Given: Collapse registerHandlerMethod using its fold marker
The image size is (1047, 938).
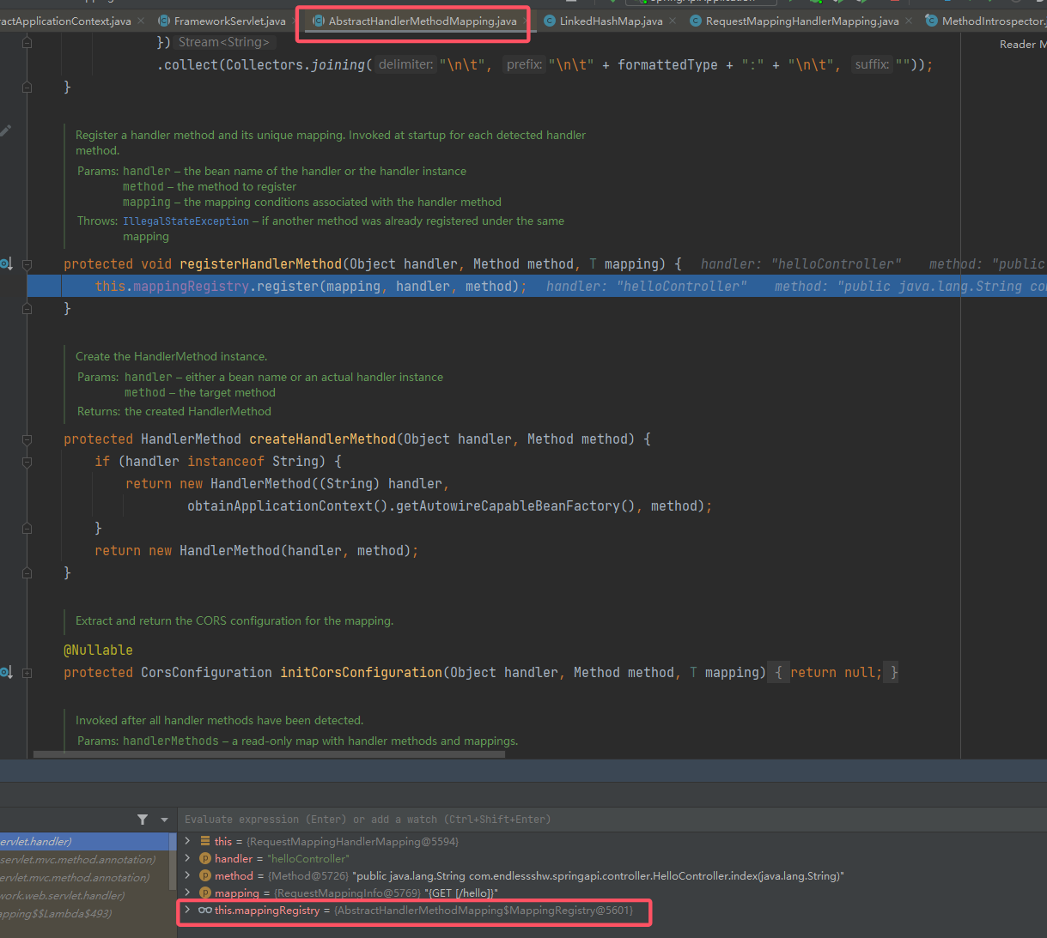Looking at the screenshot, I should 27,263.
